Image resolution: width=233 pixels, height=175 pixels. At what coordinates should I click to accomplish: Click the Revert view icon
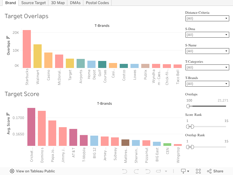coord(148,171)
